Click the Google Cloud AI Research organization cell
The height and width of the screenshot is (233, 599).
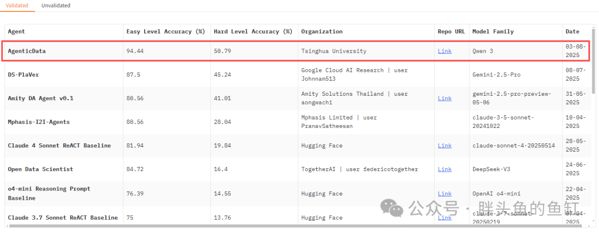354,75
